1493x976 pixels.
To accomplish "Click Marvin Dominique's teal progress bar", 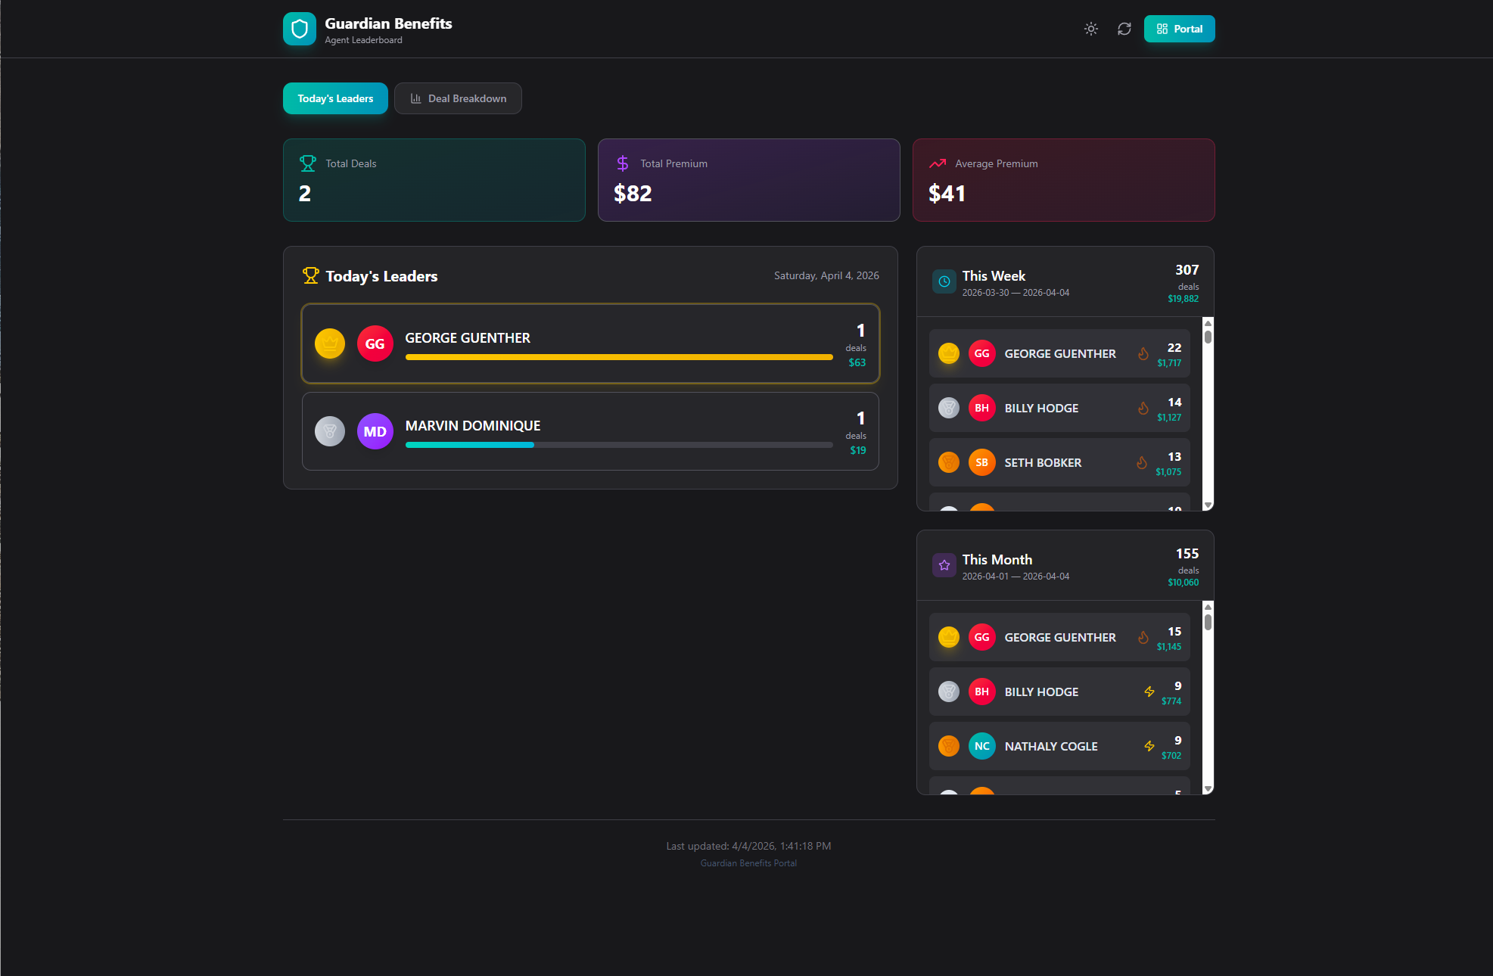I will (469, 445).
